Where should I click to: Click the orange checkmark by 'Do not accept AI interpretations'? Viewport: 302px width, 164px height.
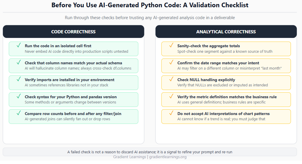(171, 113)
